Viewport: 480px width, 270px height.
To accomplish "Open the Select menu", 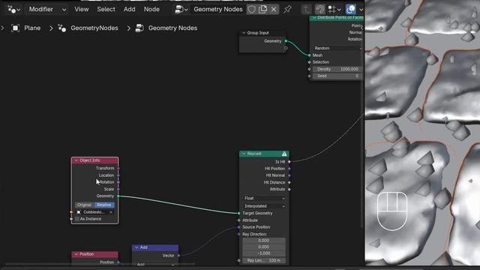I will 106,10.
